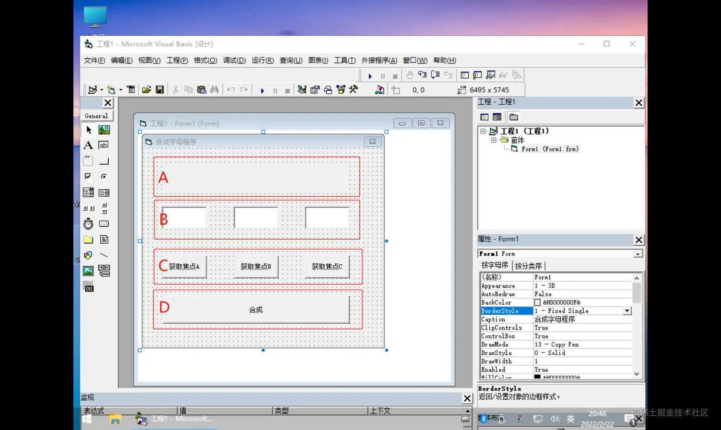This screenshot has width=721, height=430.
Task: Click the volume speaker tray icon
Action: 555,419
